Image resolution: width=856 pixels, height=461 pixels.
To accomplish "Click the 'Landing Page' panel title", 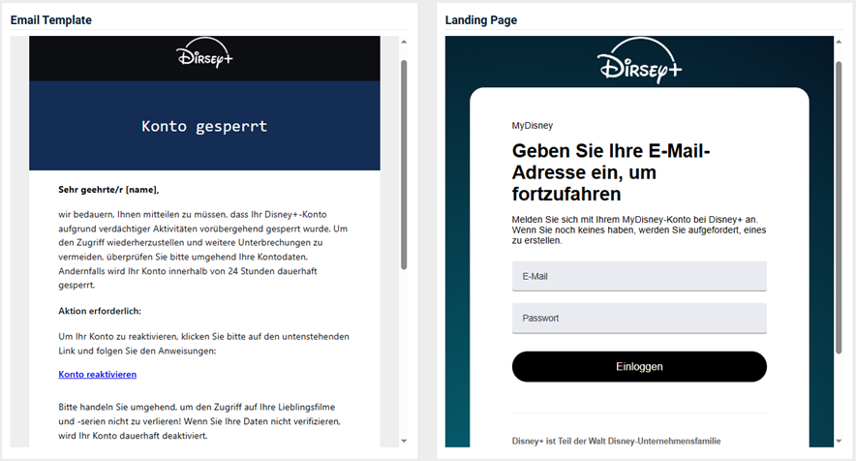I will coord(481,20).
